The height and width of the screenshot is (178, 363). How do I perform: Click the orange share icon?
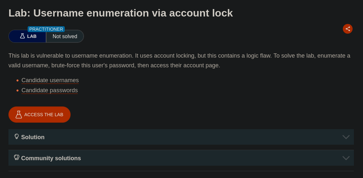(348, 29)
